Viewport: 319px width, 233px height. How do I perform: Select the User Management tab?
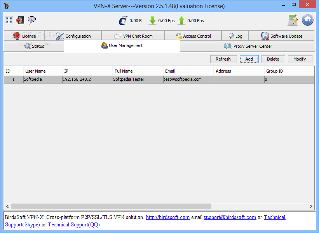point(122,45)
